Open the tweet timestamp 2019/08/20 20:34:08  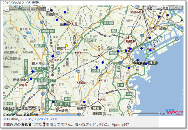[x=41, y=119]
